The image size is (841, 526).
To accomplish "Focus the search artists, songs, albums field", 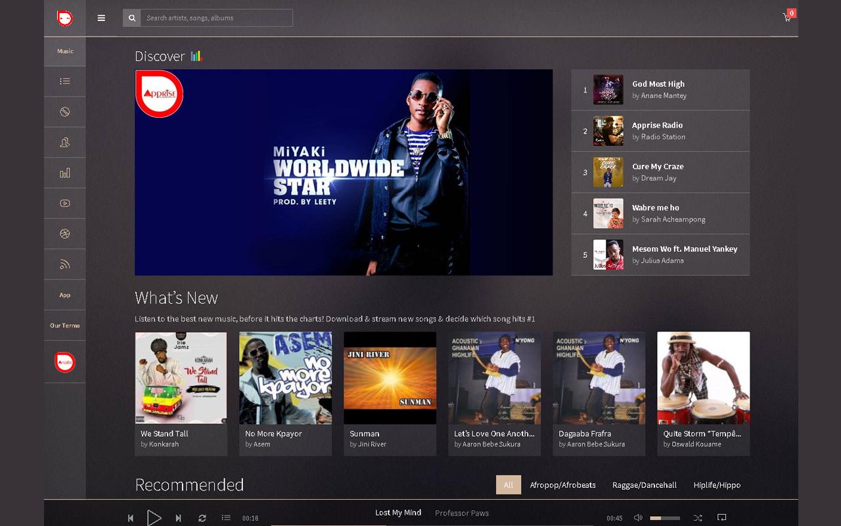I will (x=216, y=18).
